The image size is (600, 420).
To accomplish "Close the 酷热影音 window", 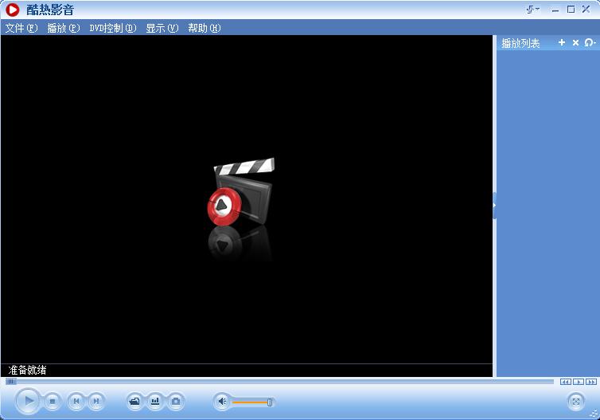I will click(x=586, y=10).
